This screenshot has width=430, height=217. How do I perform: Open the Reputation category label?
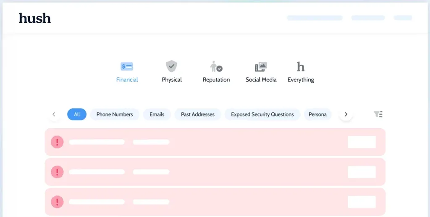coord(216,79)
